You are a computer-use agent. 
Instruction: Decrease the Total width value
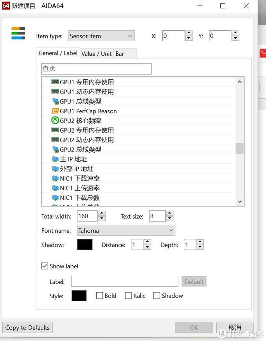[102, 219]
